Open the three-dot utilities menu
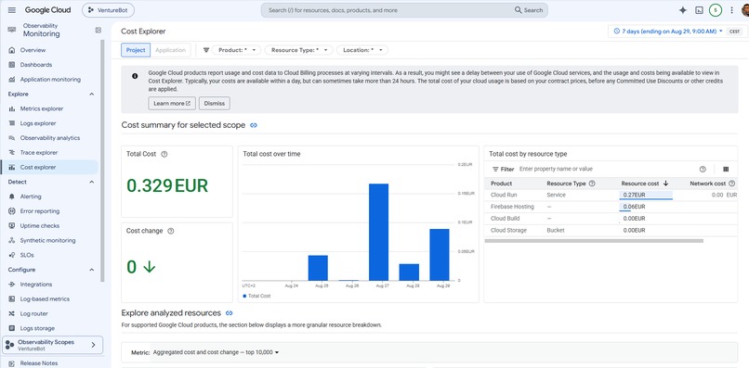This screenshot has width=749, height=368. pyautogui.click(x=731, y=10)
